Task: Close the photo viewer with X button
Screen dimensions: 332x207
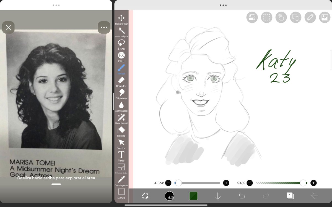Action: 8,27
